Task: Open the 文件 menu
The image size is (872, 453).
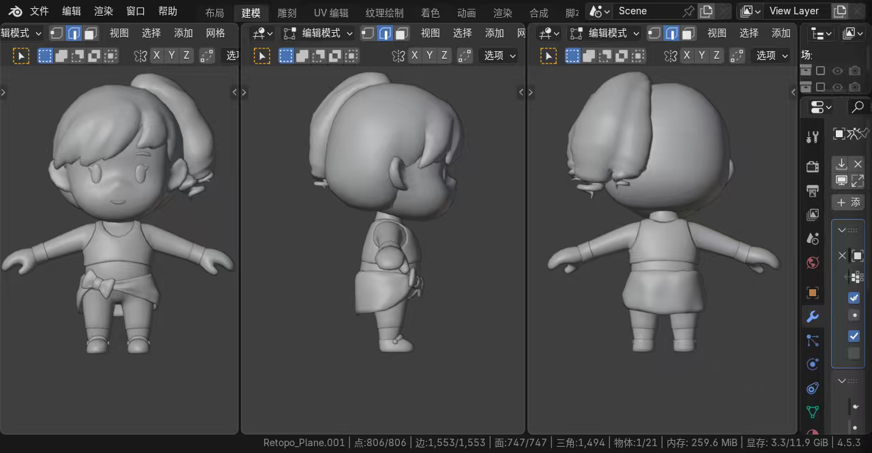Action: tap(39, 12)
